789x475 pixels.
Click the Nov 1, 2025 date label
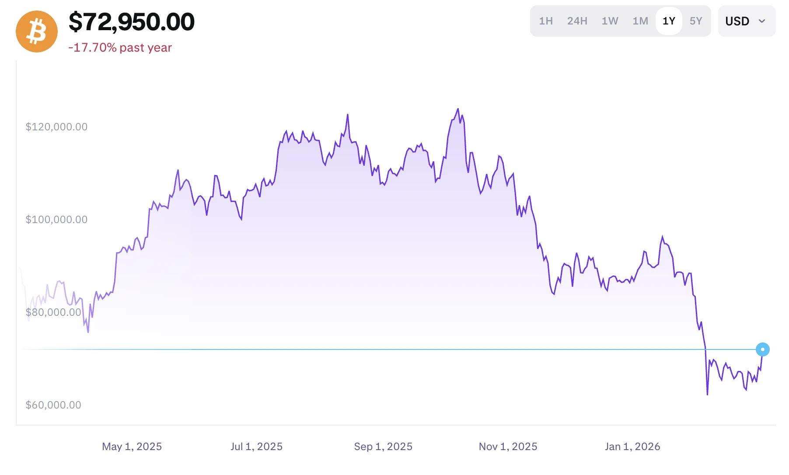(508, 447)
